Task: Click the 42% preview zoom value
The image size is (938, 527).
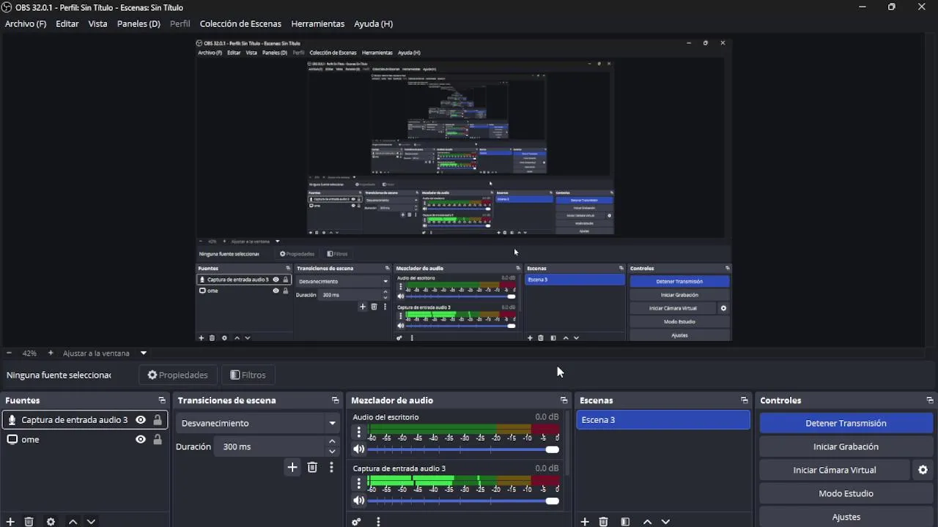Action: coord(29,353)
